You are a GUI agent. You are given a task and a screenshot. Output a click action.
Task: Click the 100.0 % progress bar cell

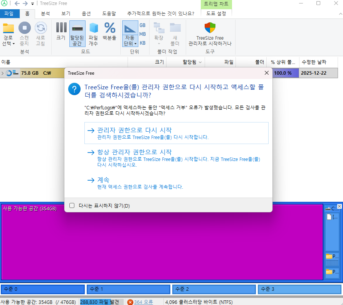pos(285,73)
